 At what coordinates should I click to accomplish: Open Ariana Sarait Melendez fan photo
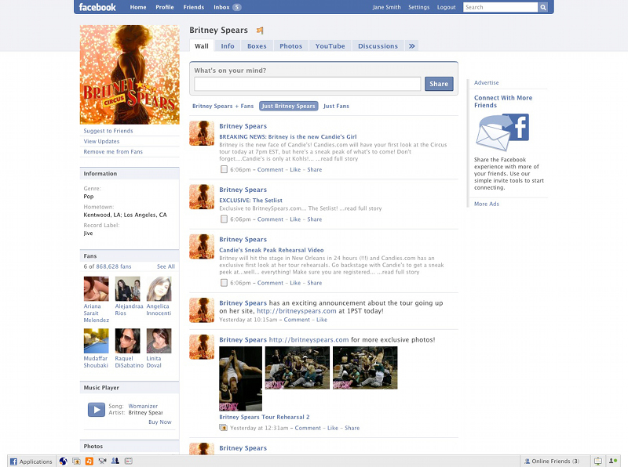click(x=96, y=288)
